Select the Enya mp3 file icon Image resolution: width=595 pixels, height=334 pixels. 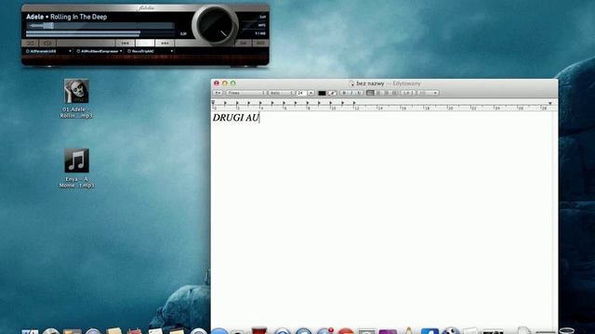(76, 161)
